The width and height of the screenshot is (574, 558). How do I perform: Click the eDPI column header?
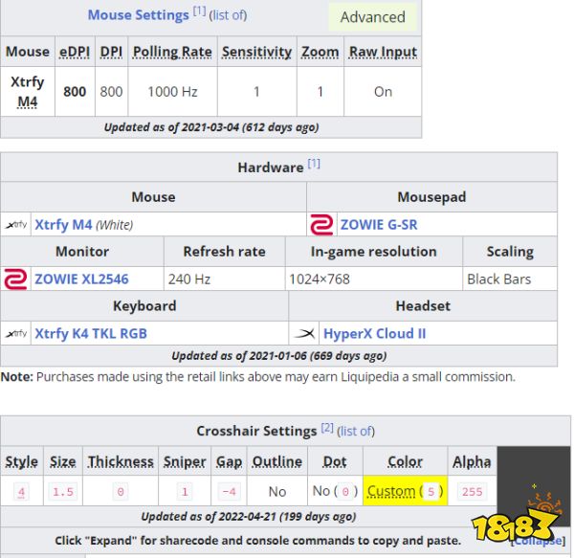click(75, 52)
